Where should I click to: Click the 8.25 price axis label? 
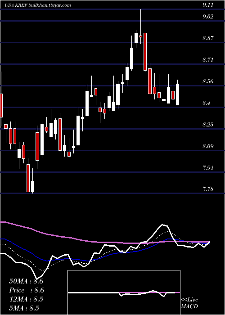208,125
